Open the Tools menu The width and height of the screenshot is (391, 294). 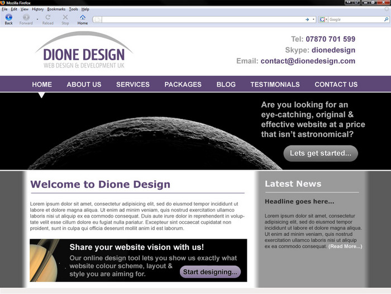[73, 9]
